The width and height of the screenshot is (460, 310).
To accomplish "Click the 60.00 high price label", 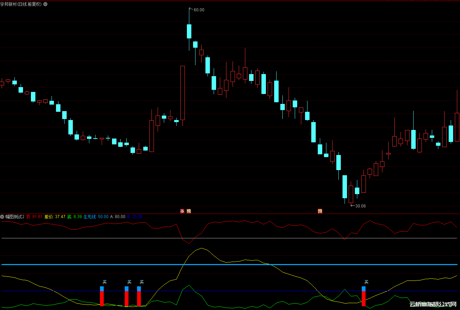I will pyautogui.click(x=199, y=10).
